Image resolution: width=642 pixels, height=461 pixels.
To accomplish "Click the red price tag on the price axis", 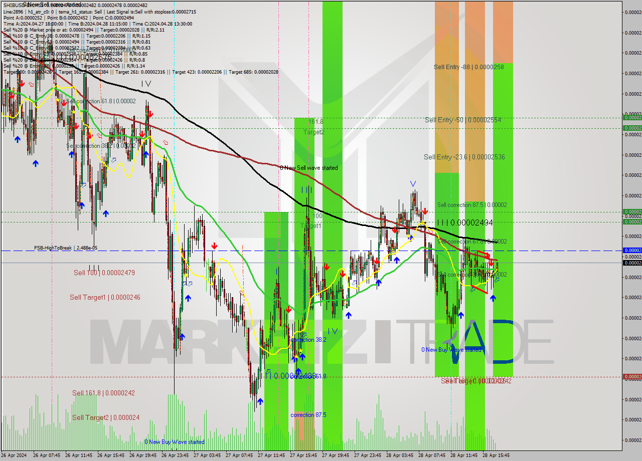I will click(632, 376).
